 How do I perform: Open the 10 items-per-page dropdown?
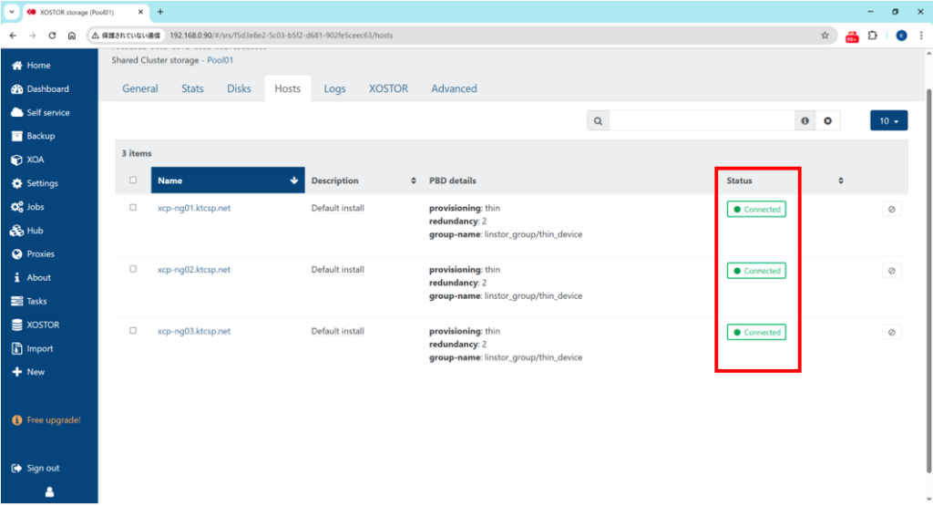click(x=888, y=120)
